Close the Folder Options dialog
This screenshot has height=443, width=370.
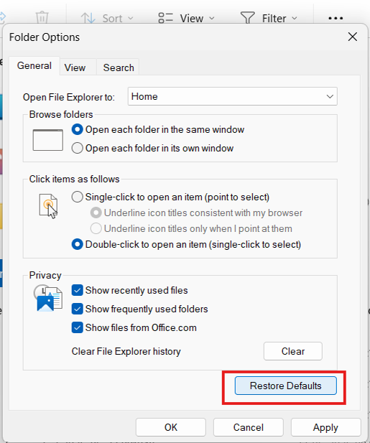pyautogui.click(x=353, y=37)
